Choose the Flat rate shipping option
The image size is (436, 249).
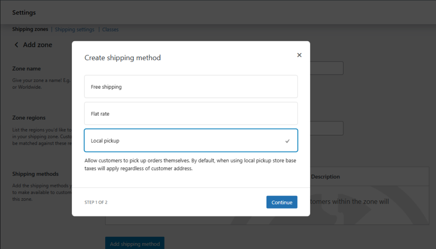191,114
